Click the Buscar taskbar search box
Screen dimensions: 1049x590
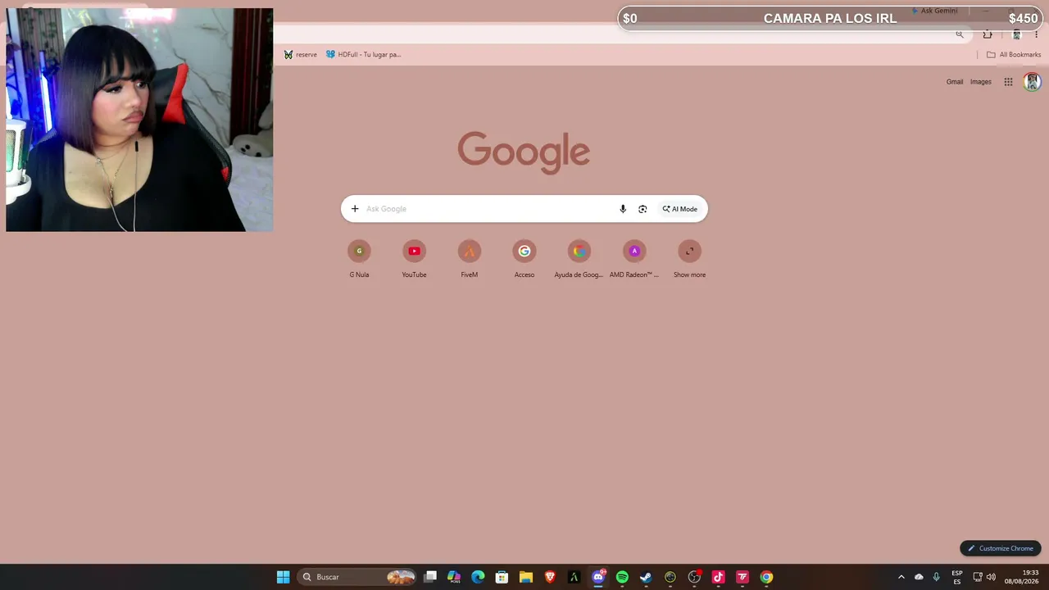(356, 577)
